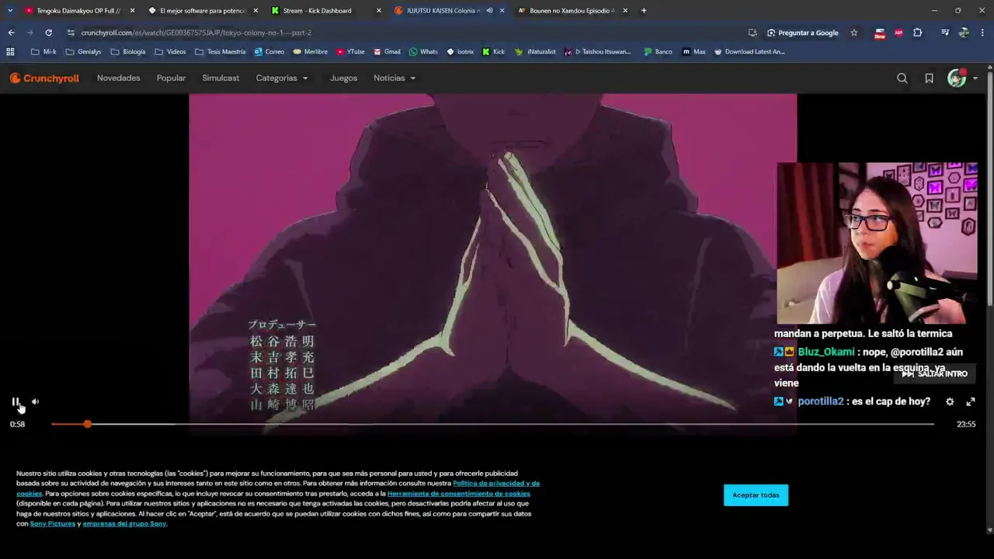Open Popular page
Screen dimensions: 994x559
tap(171, 78)
